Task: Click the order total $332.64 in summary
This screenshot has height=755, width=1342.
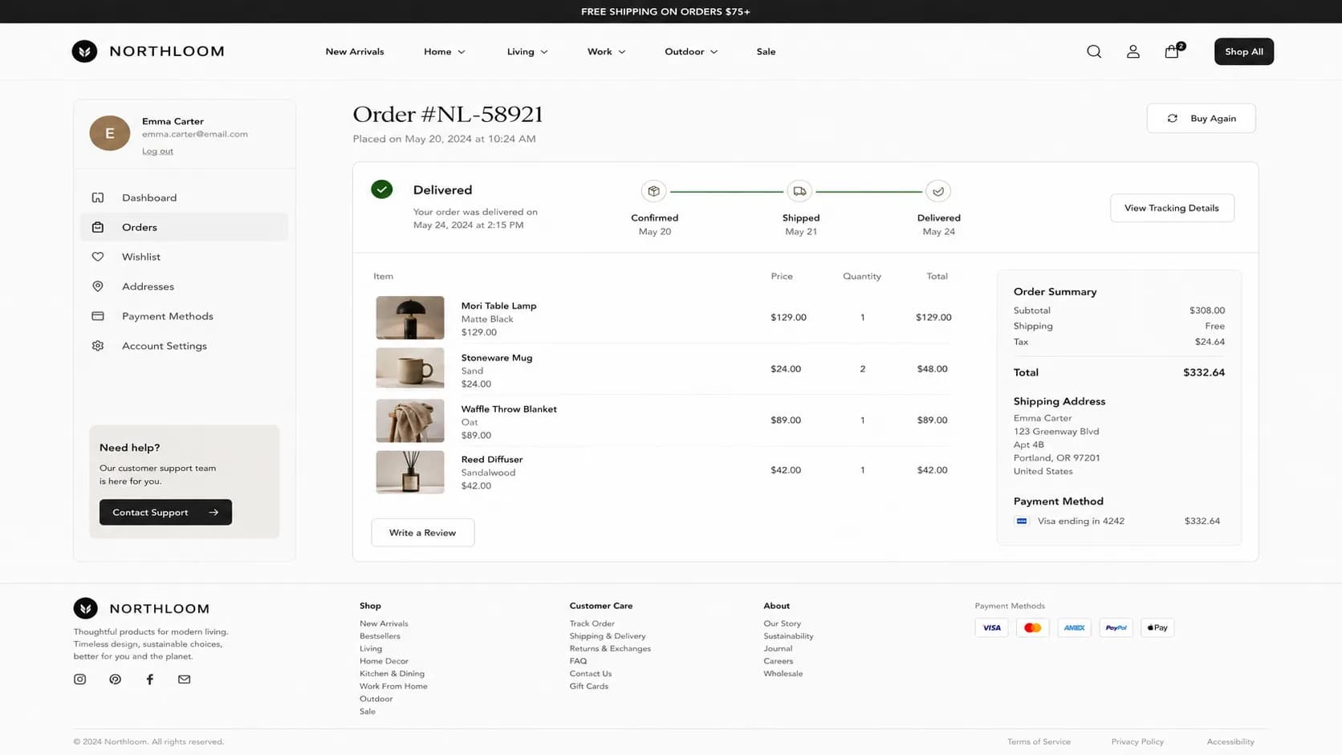Action: coord(1204,372)
